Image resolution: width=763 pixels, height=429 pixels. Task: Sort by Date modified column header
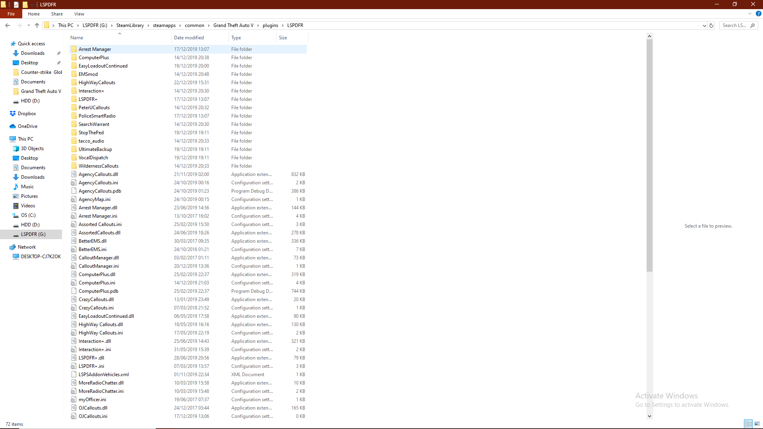pos(189,38)
